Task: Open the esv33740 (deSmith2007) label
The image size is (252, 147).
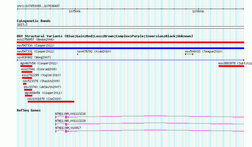Action: 42,87
